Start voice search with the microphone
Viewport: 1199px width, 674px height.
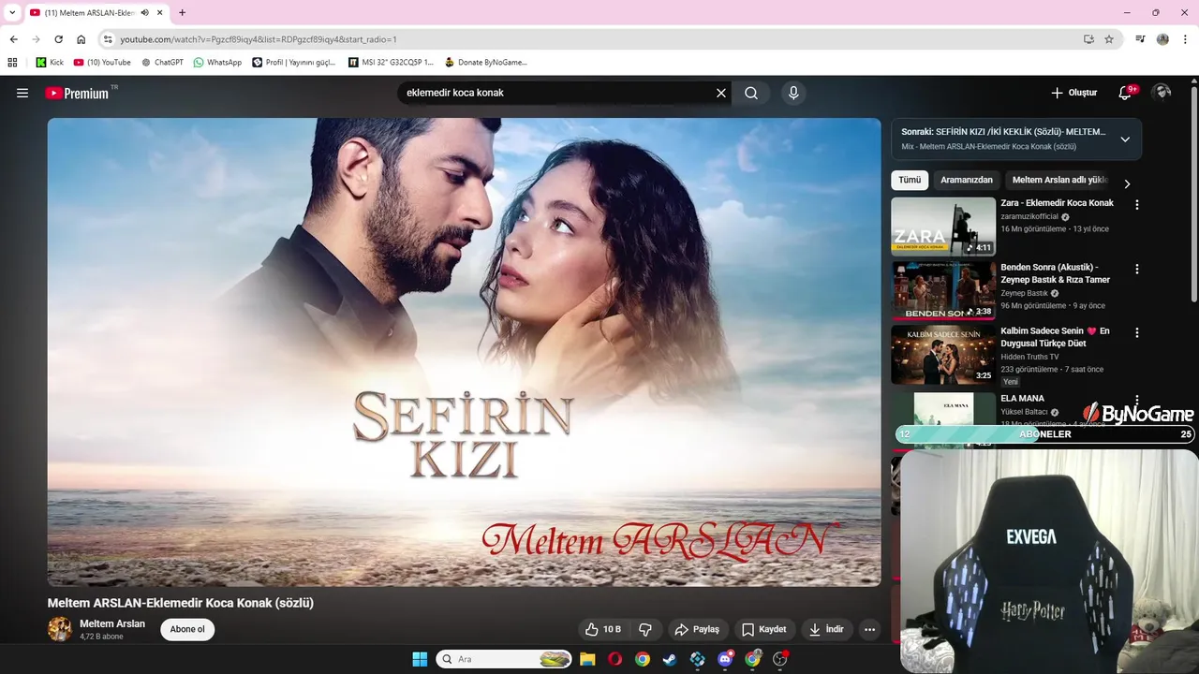pyautogui.click(x=793, y=93)
